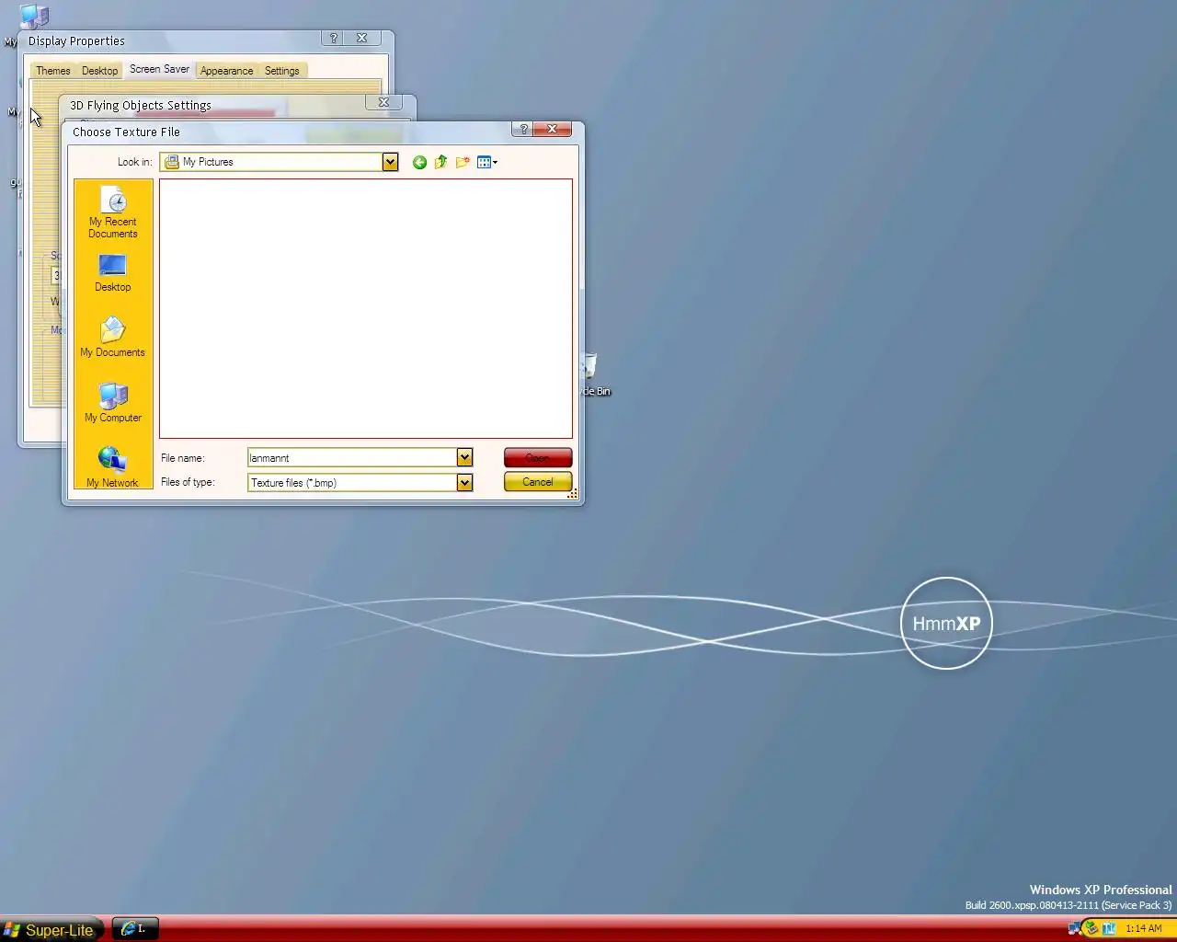
Task: Open My Documents in places bar
Action: pos(113,337)
